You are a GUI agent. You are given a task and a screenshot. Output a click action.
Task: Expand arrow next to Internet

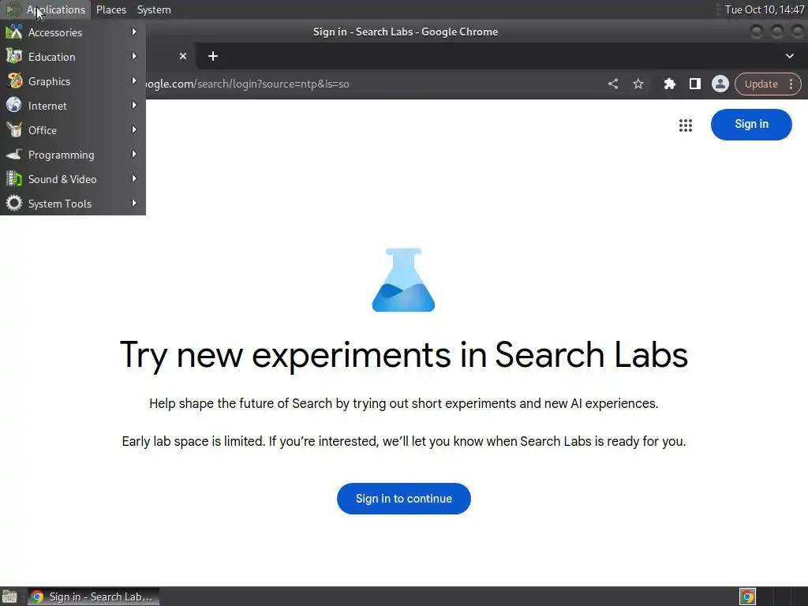pos(134,105)
